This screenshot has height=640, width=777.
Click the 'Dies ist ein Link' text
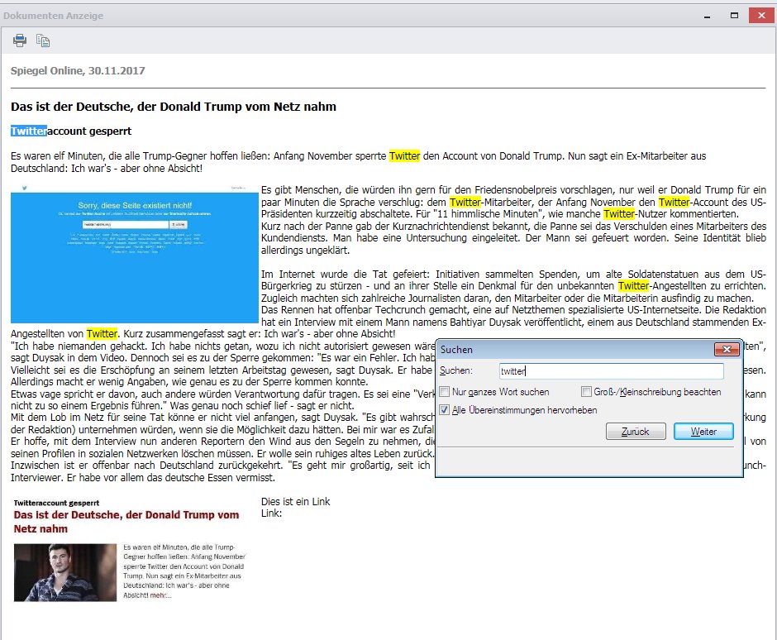[295, 501]
